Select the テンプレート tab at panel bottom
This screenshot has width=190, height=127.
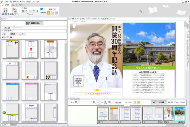coord(5,125)
